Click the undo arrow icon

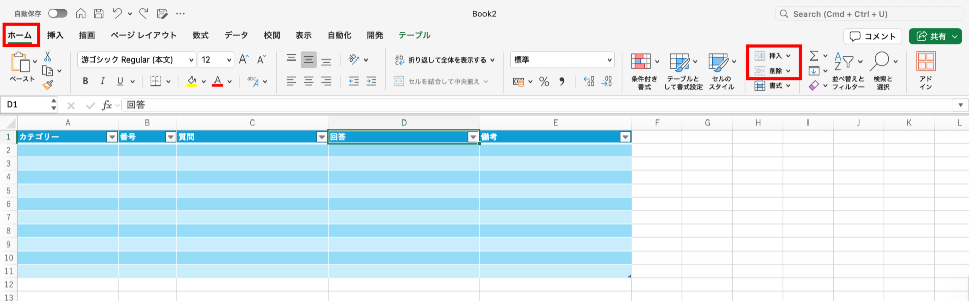(117, 13)
